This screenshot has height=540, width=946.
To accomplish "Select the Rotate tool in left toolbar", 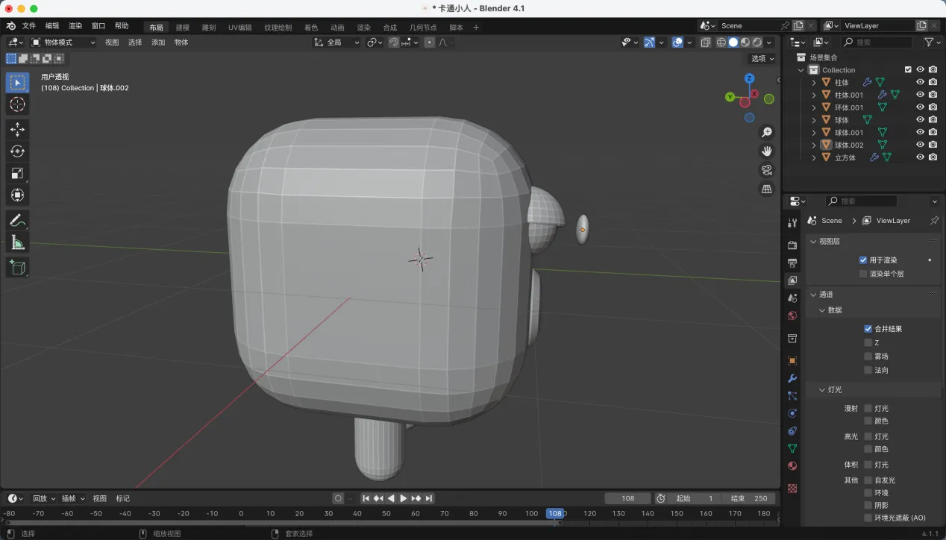I will pos(17,151).
